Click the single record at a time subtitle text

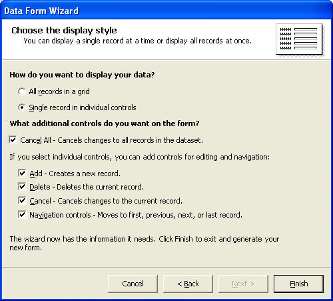[138, 41]
